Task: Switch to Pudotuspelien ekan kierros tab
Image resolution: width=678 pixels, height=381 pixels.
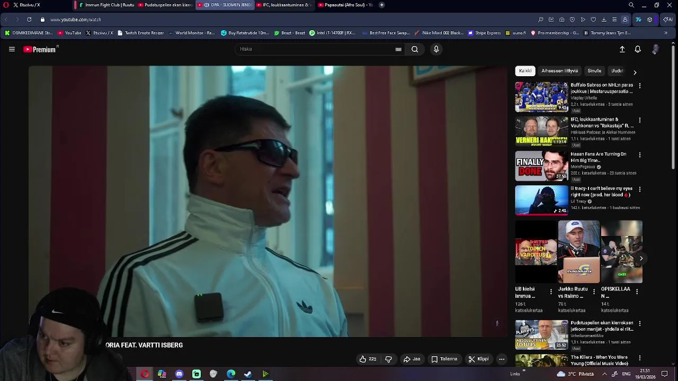Action: (166, 5)
